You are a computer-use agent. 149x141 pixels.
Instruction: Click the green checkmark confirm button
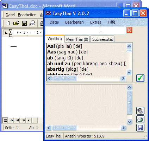[x=140, y=78]
